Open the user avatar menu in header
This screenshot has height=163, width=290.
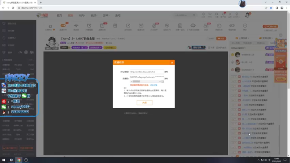[x=247, y=15]
